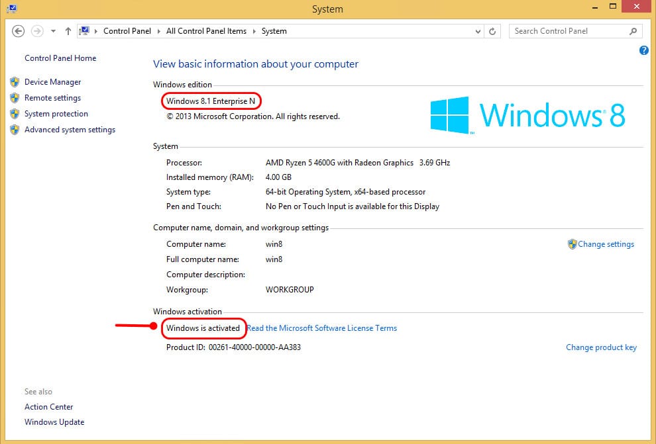Click the search magnifier icon
This screenshot has height=444, width=656.
[633, 31]
